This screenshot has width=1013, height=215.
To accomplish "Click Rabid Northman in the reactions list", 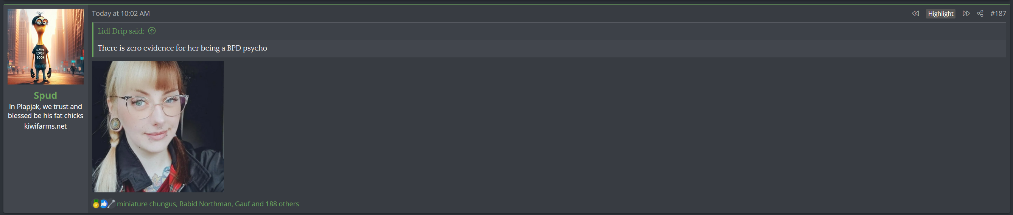I will (205, 204).
